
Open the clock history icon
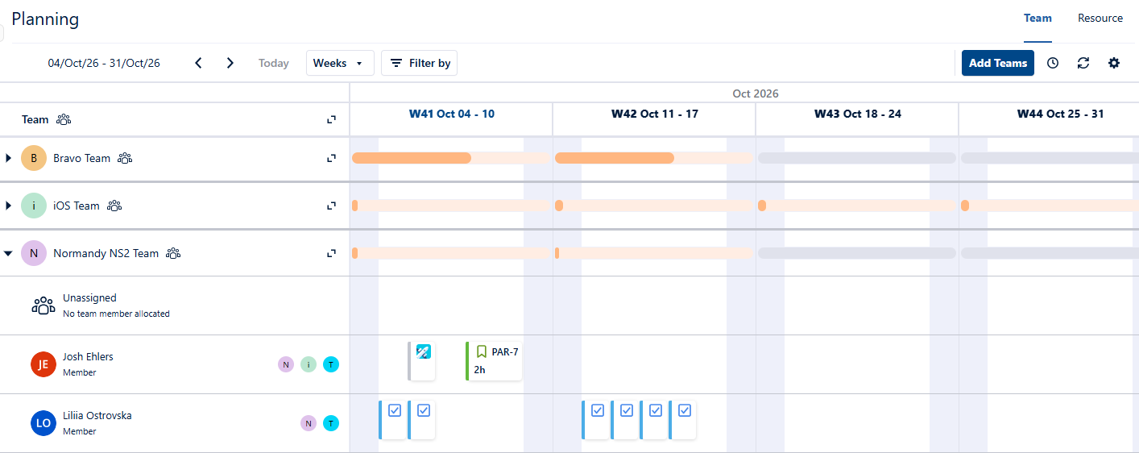[x=1053, y=63]
